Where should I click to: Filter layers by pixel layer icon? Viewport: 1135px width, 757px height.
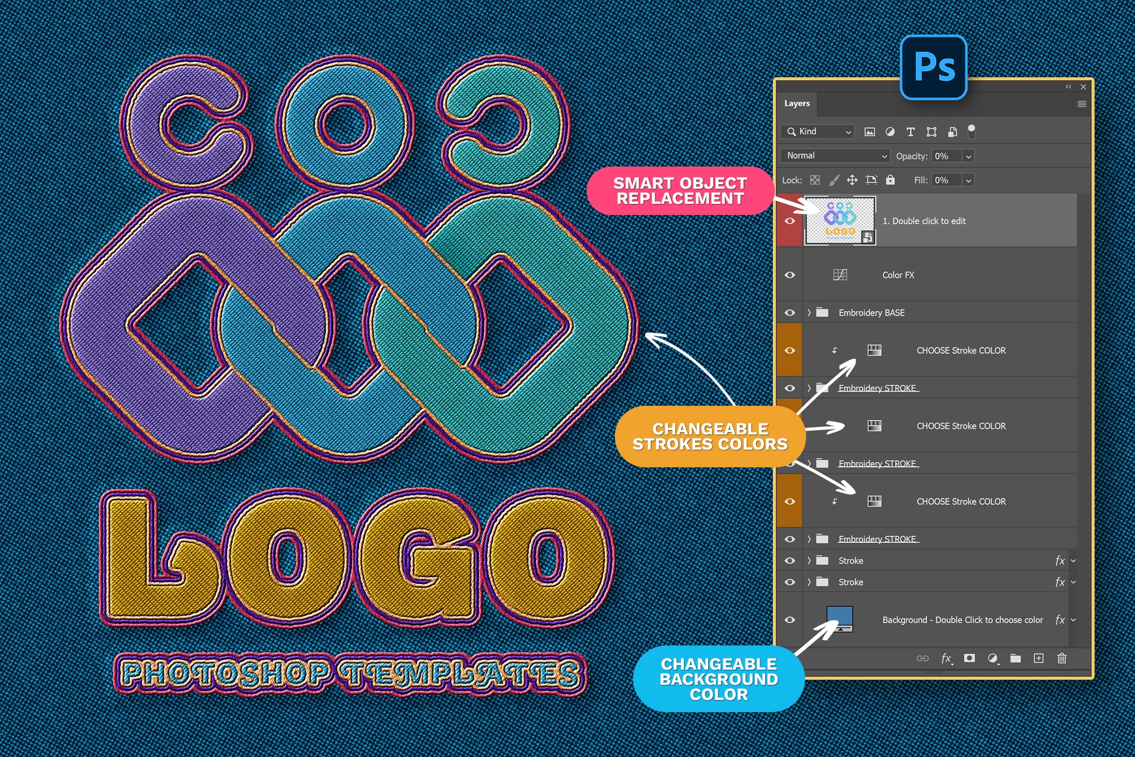pyautogui.click(x=869, y=132)
